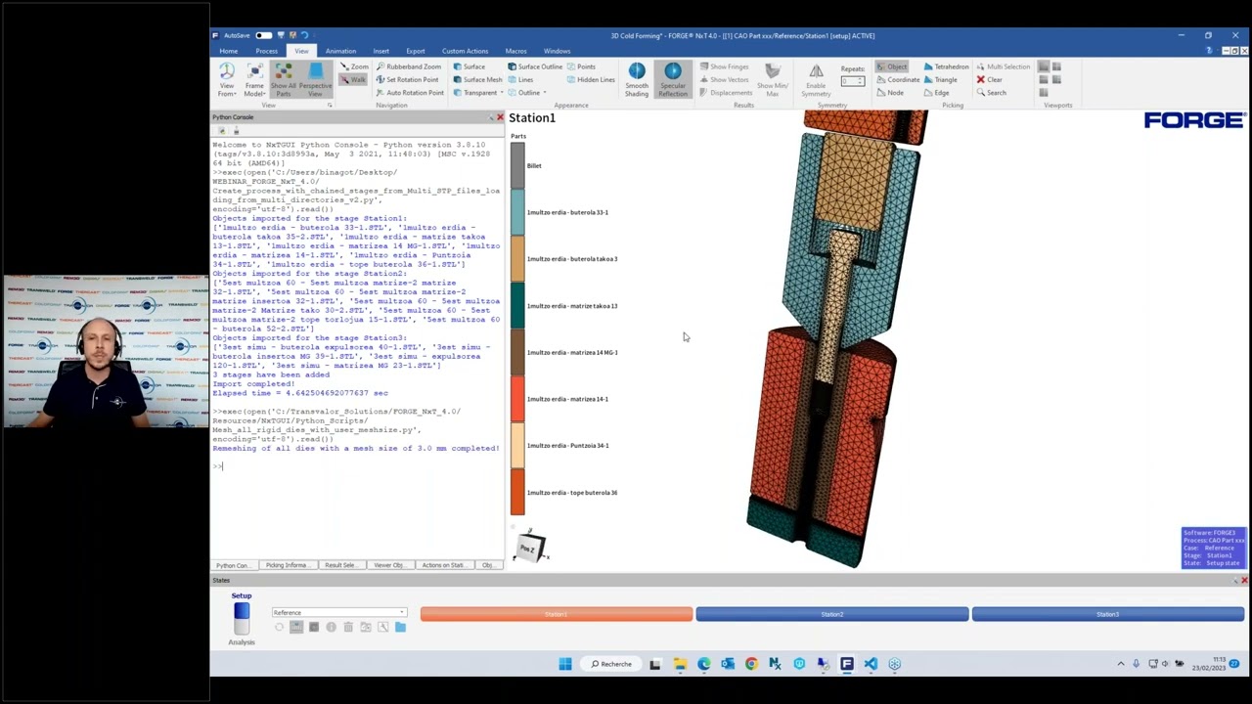1252x704 pixels.
Task: Select Edge picking mode
Action: 936,93
